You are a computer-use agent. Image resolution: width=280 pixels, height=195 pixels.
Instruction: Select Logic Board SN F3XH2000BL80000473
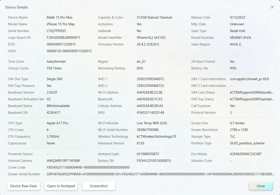point(63,37)
